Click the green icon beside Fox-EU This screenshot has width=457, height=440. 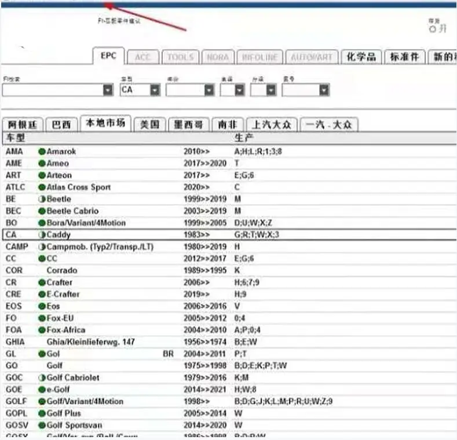click(x=42, y=318)
